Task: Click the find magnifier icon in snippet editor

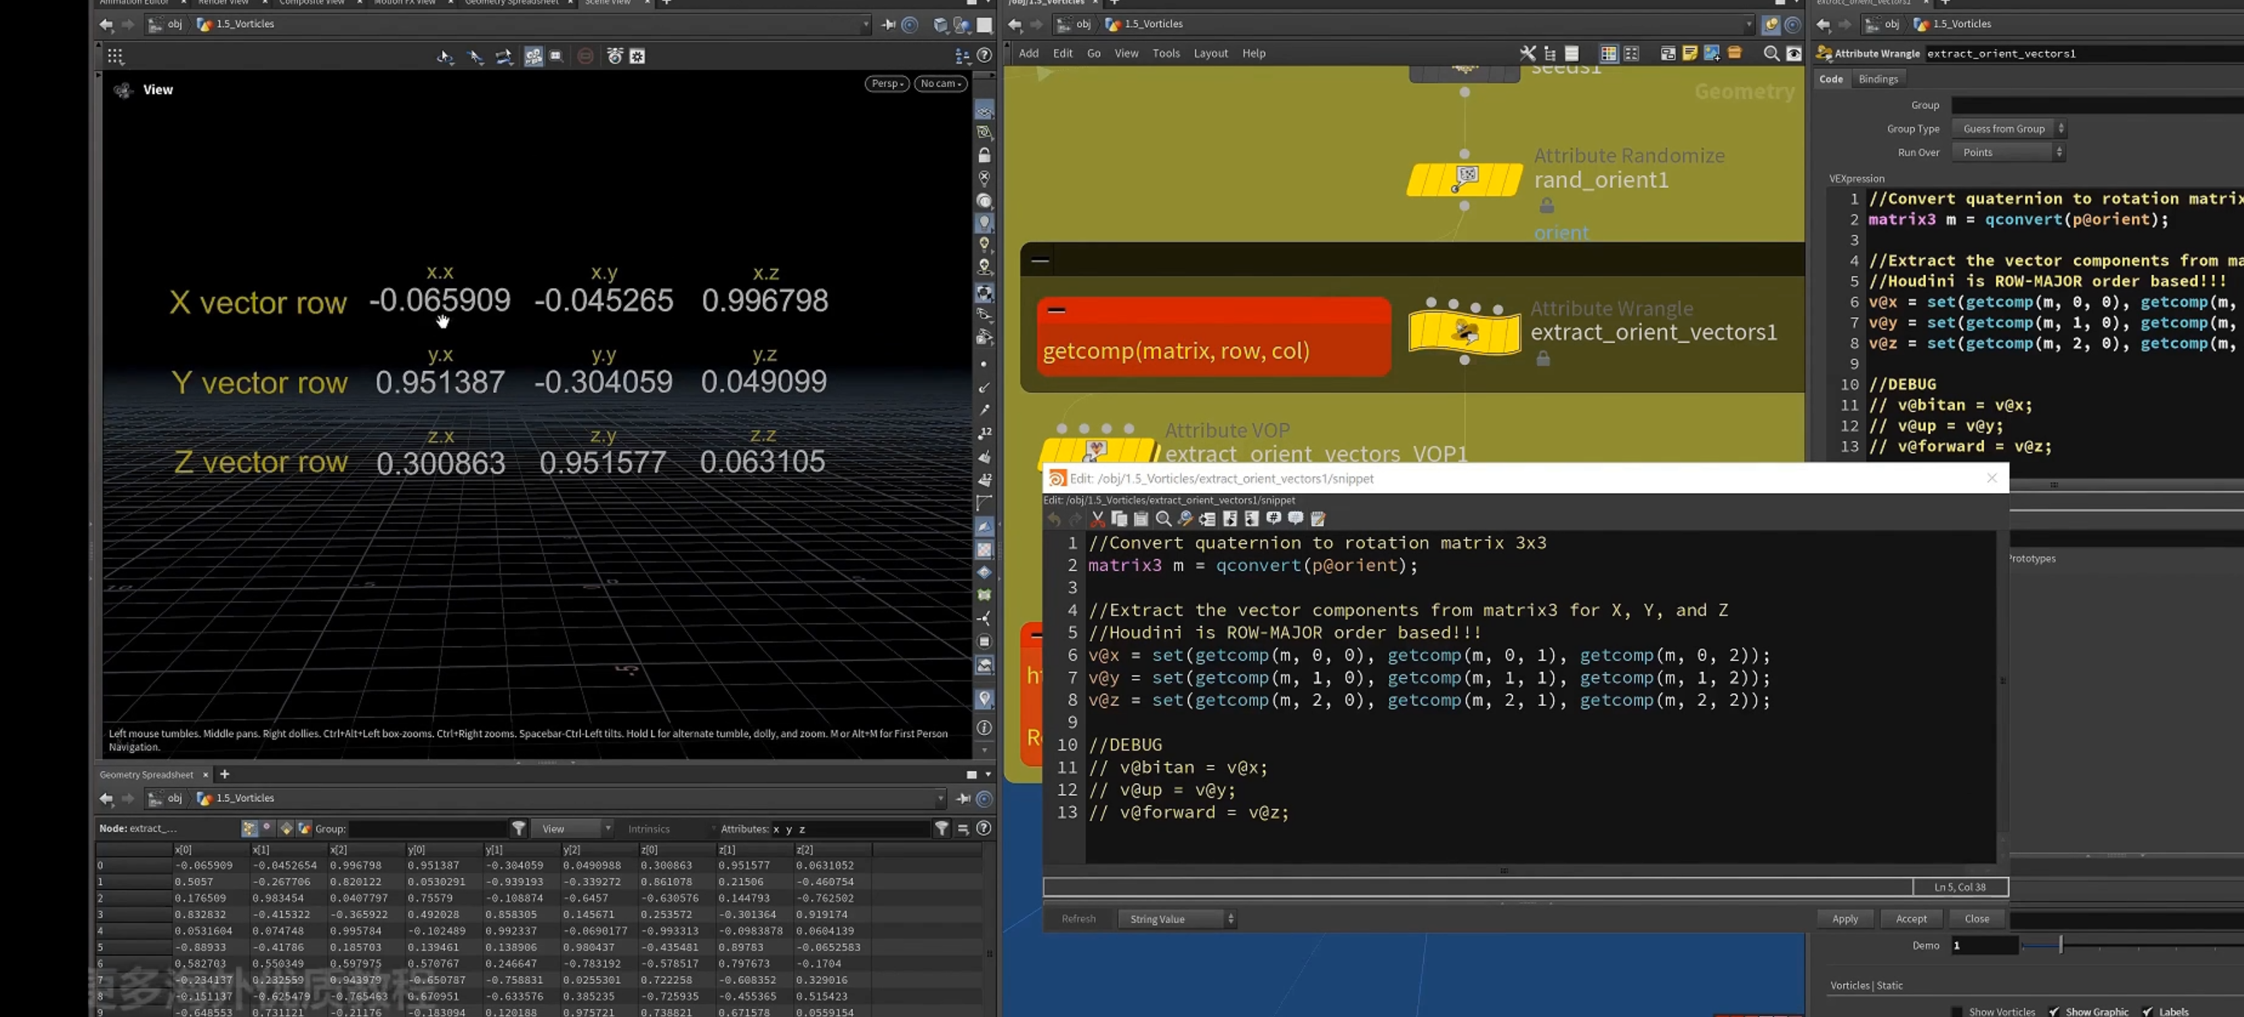Action: click(x=1163, y=519)
